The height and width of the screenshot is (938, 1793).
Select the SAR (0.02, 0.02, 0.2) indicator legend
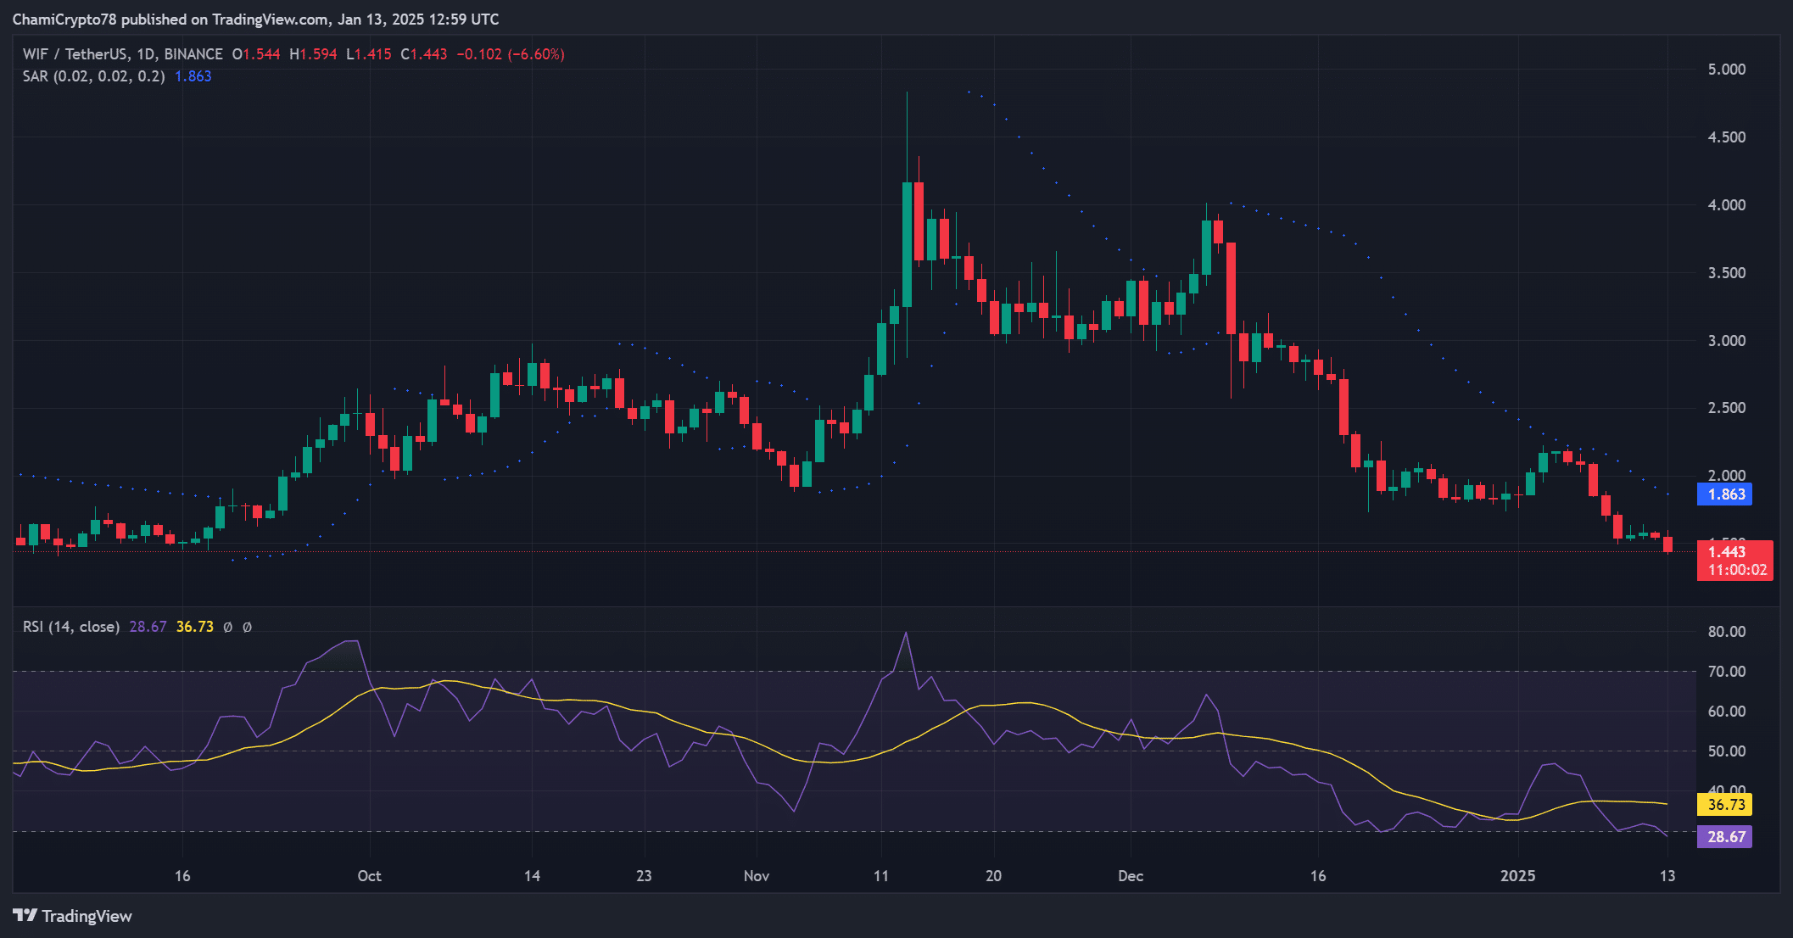tap(93, 76)
